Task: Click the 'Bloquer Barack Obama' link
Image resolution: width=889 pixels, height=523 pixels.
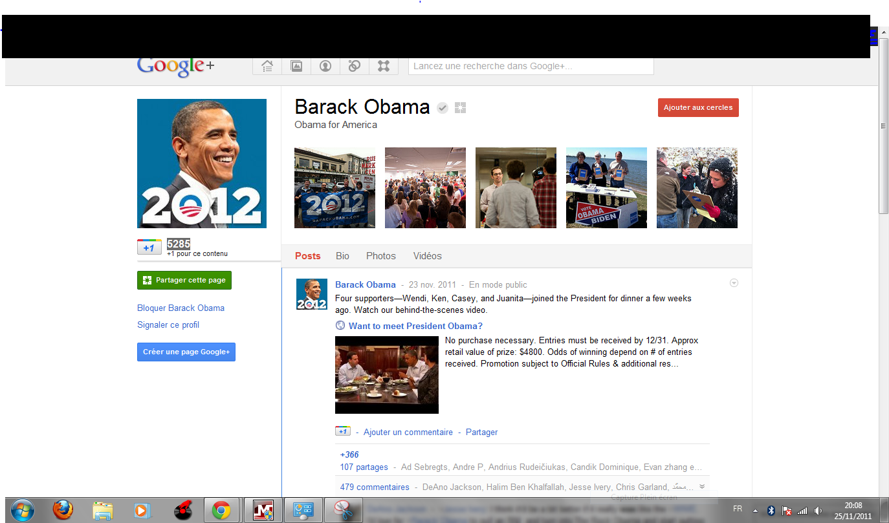Action: pyautogui.click(x=181, y=308)
